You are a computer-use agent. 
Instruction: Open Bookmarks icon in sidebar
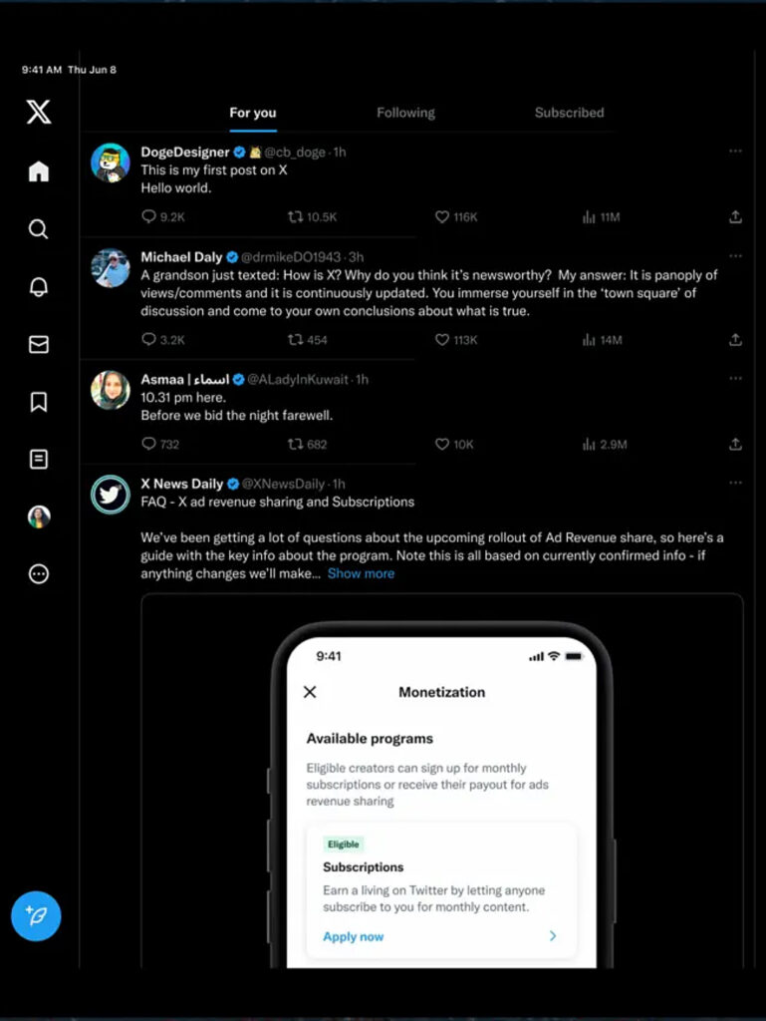click(x=39, y=402)
